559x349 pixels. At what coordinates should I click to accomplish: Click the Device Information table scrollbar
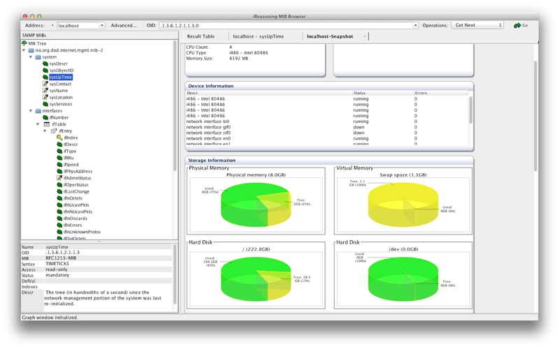click(x=470, y=110)
